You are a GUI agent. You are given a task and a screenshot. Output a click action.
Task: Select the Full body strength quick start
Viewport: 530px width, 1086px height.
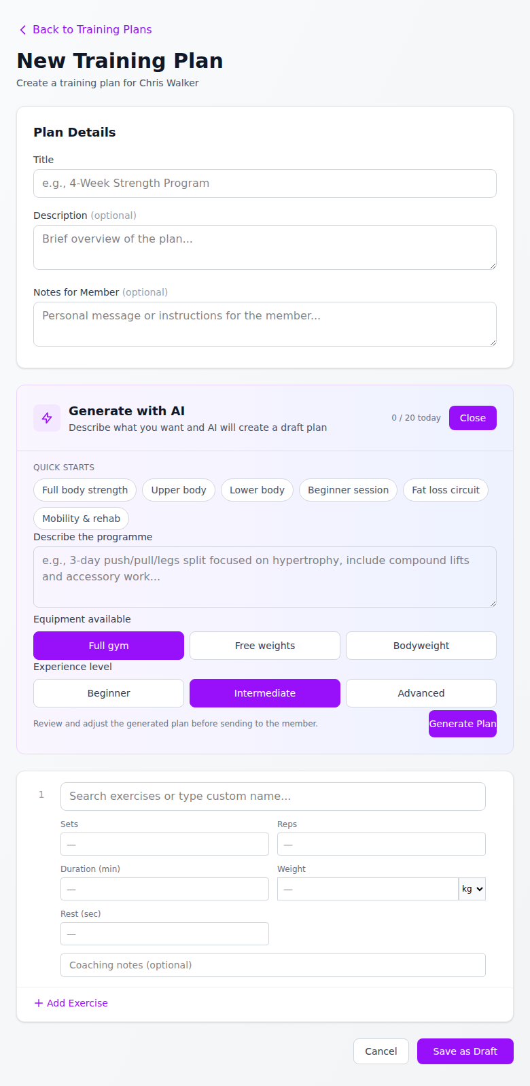point(84,489)
